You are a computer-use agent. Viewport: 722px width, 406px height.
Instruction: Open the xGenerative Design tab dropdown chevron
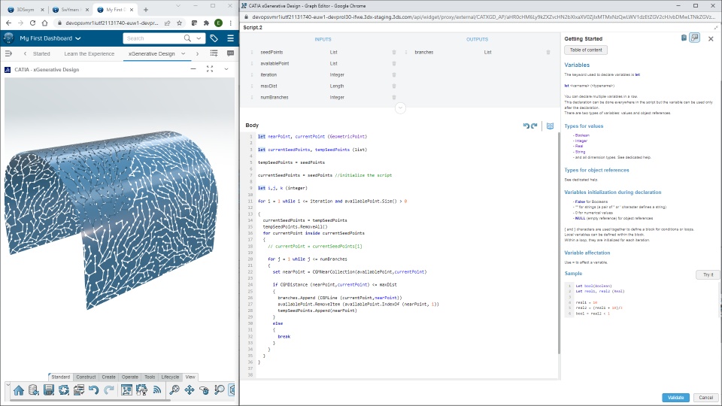183,54
